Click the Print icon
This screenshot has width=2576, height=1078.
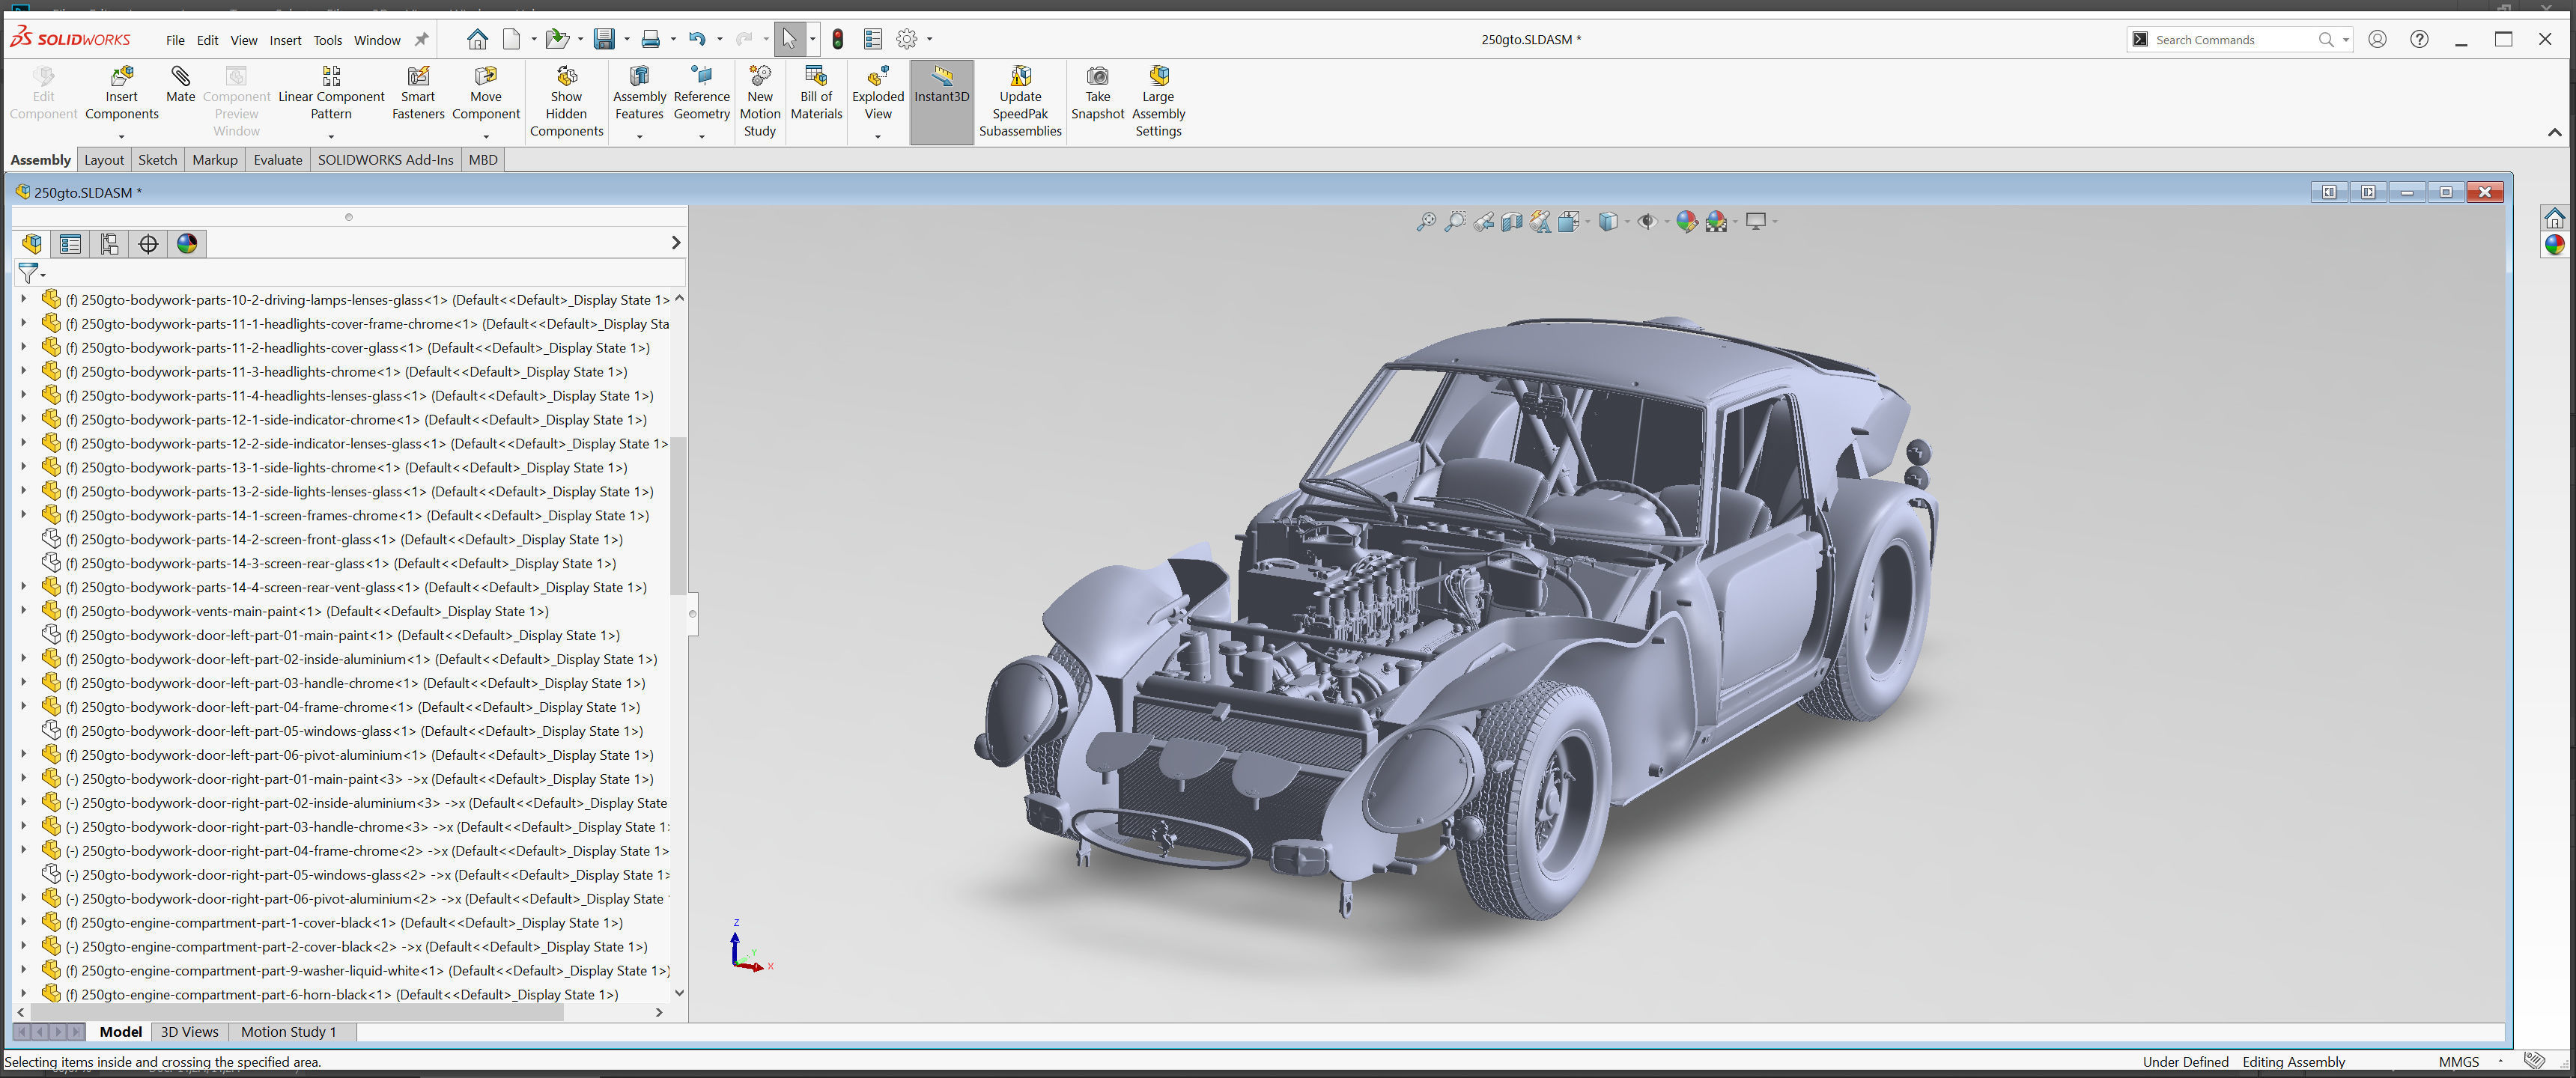point(651,39)
